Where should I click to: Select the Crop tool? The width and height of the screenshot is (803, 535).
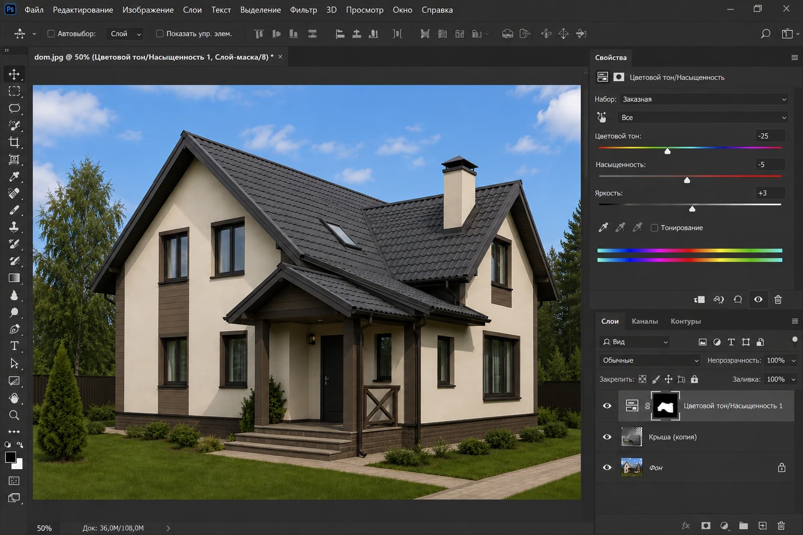pos(14,142)
